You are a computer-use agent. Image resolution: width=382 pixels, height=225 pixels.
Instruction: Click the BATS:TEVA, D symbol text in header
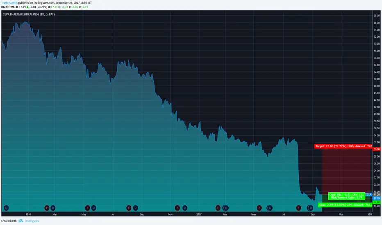(9, 7)
